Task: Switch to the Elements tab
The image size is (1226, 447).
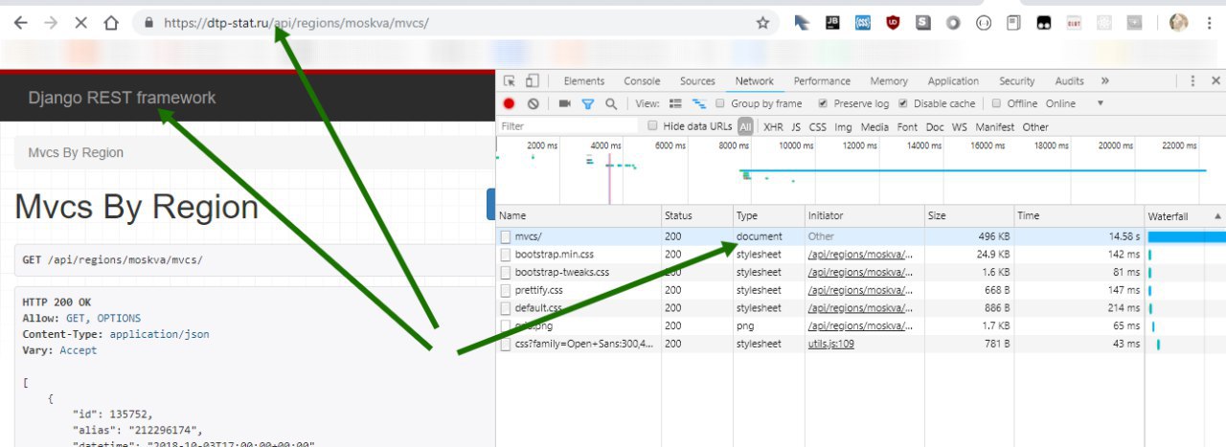Action: coord(584,81)
